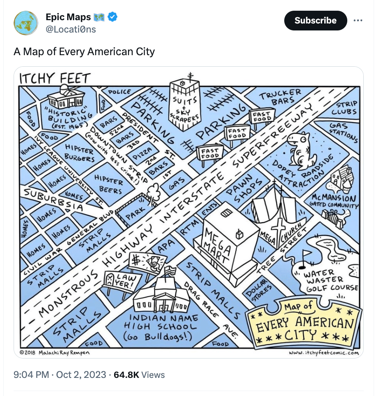Click the map emoji beside Epic Maps
Image resolution: width=379 pixels, height=396 pixels.
pos(99,17)
